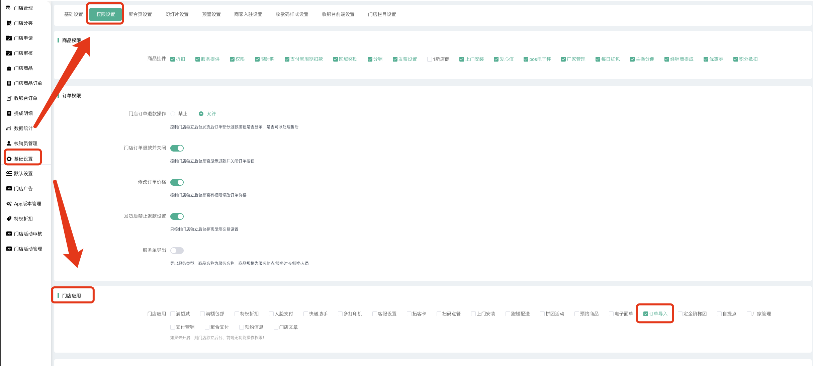
Task: Open the 默认设置 sidebar entry
Action: (23, 174)
